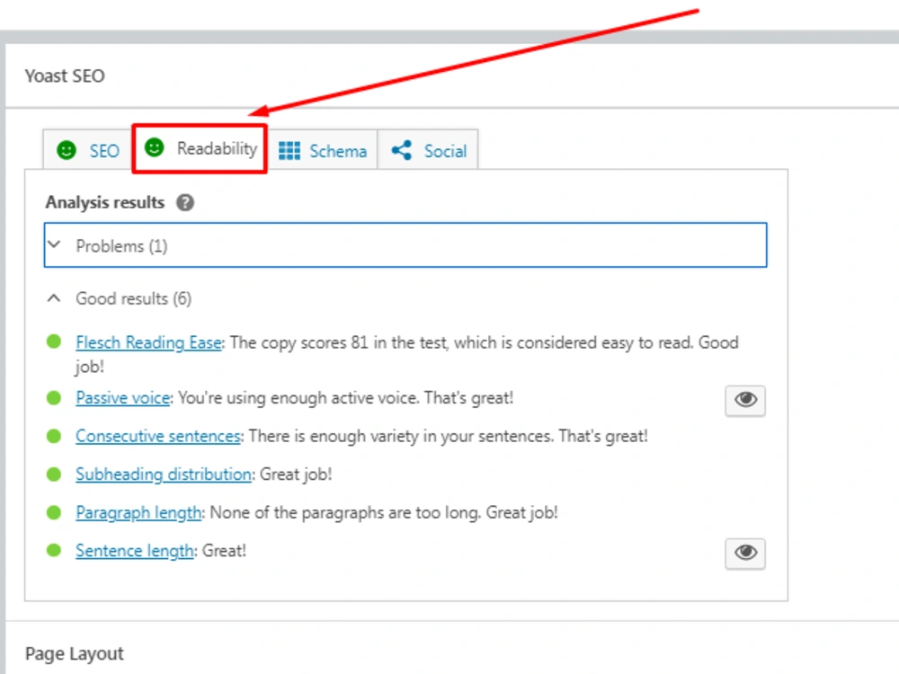Click the Page Layout panel heading

(75, 654)
